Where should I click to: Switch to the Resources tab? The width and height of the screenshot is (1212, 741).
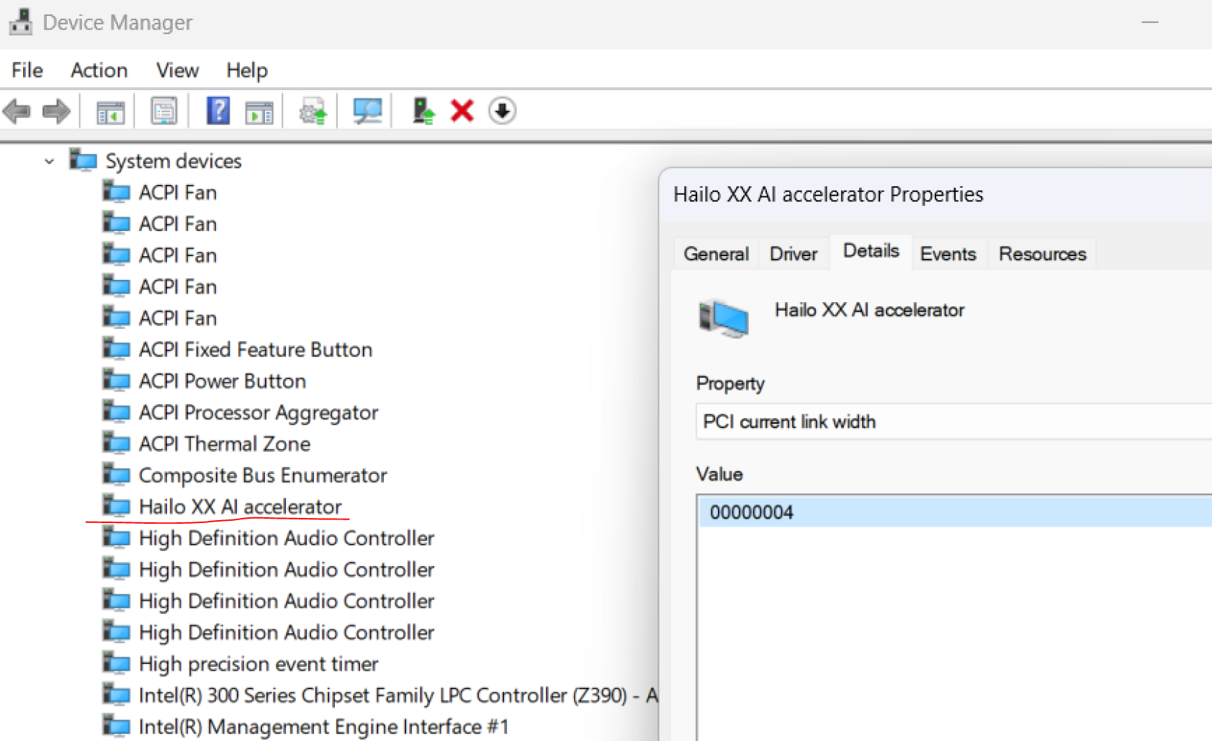[1042, 253]
